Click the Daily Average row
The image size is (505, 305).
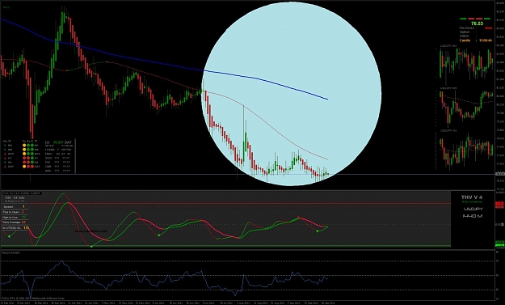15,222
